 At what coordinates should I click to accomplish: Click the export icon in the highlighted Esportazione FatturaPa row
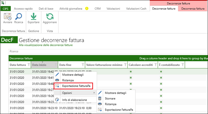point(57,86)
